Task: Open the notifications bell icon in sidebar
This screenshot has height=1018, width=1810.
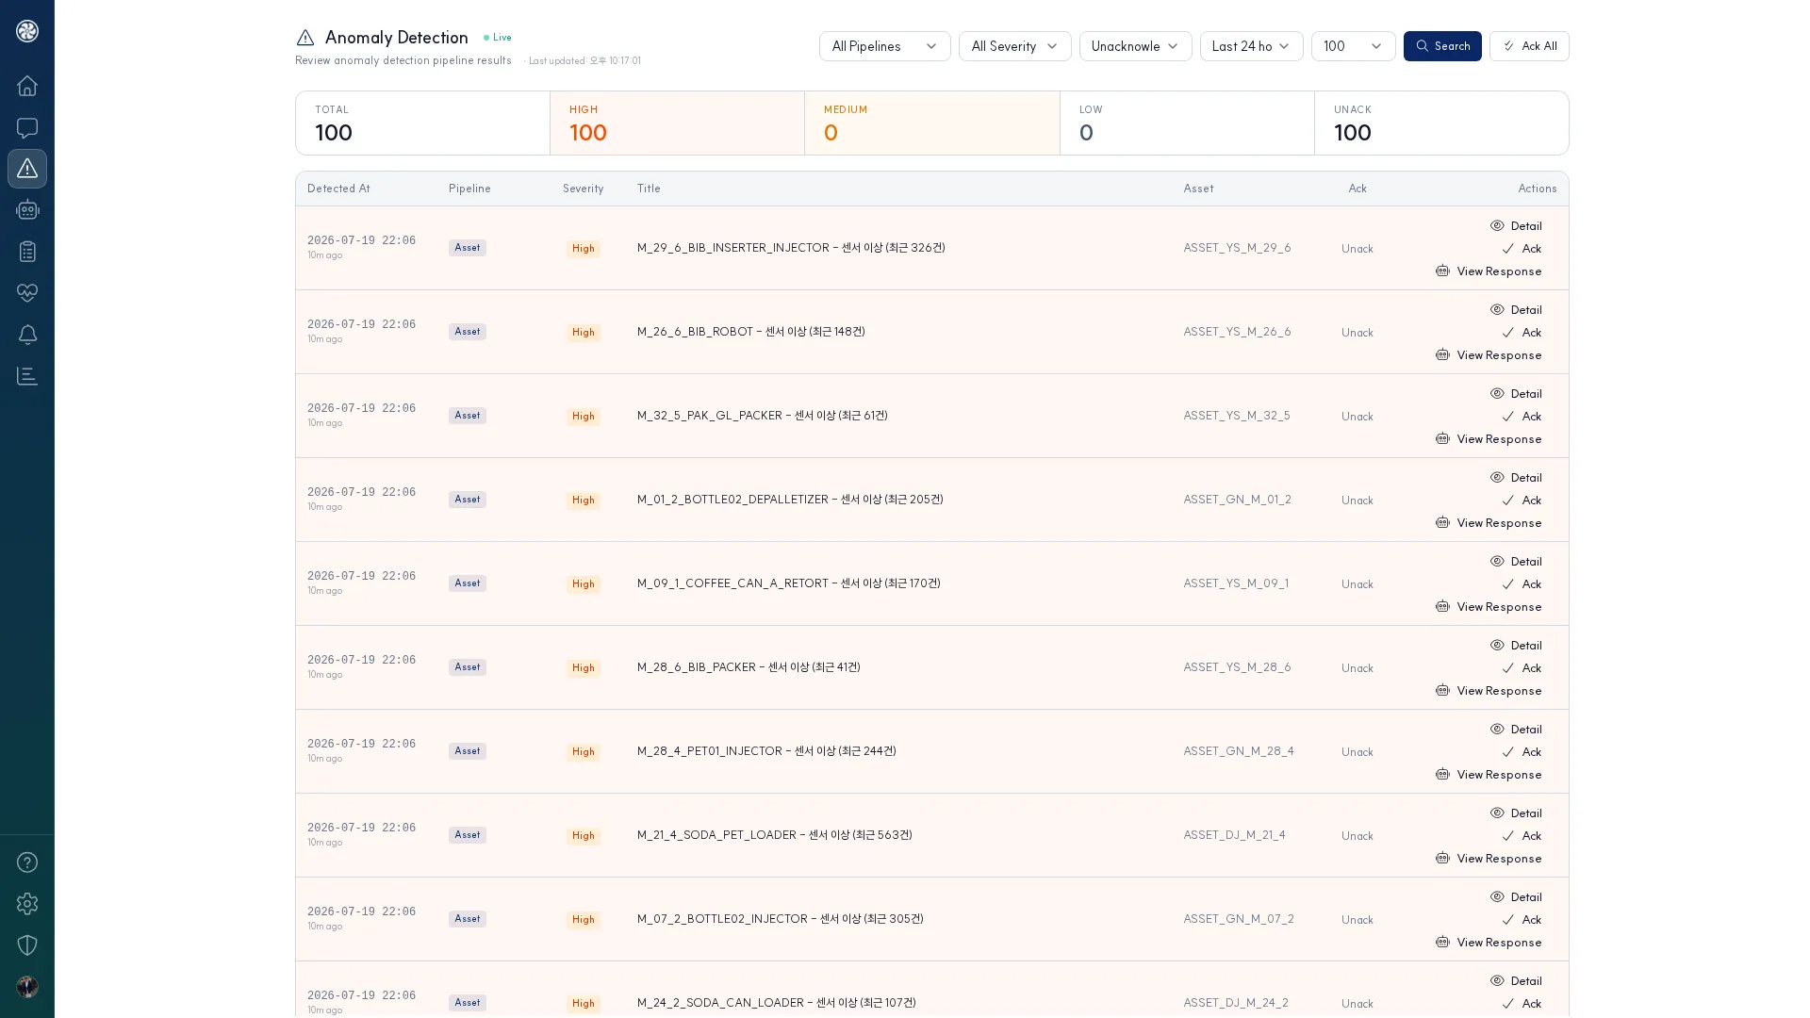Action: pyautogui.click(x=27, y=335)
